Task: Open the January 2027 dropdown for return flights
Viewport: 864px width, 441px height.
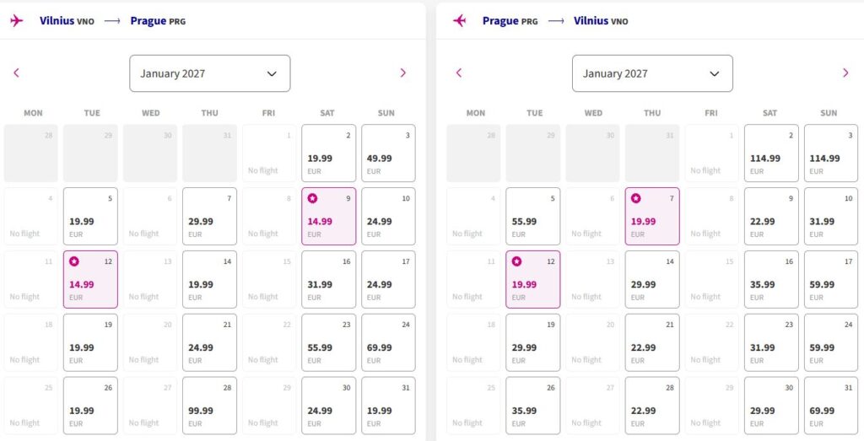Action: pyautogui.click(x=652, y=73)
